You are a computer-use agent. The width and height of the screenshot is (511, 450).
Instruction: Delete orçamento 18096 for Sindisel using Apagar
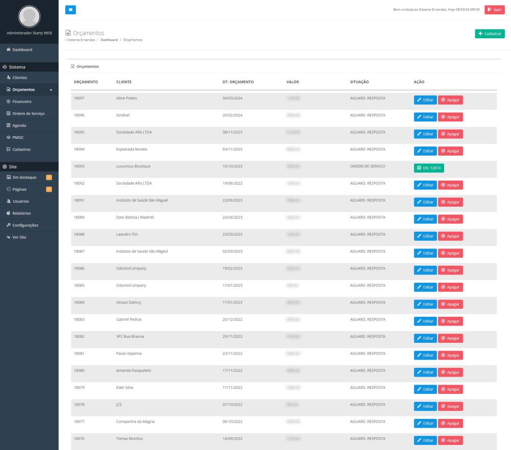pyautogui.click(x=450, y=117)
